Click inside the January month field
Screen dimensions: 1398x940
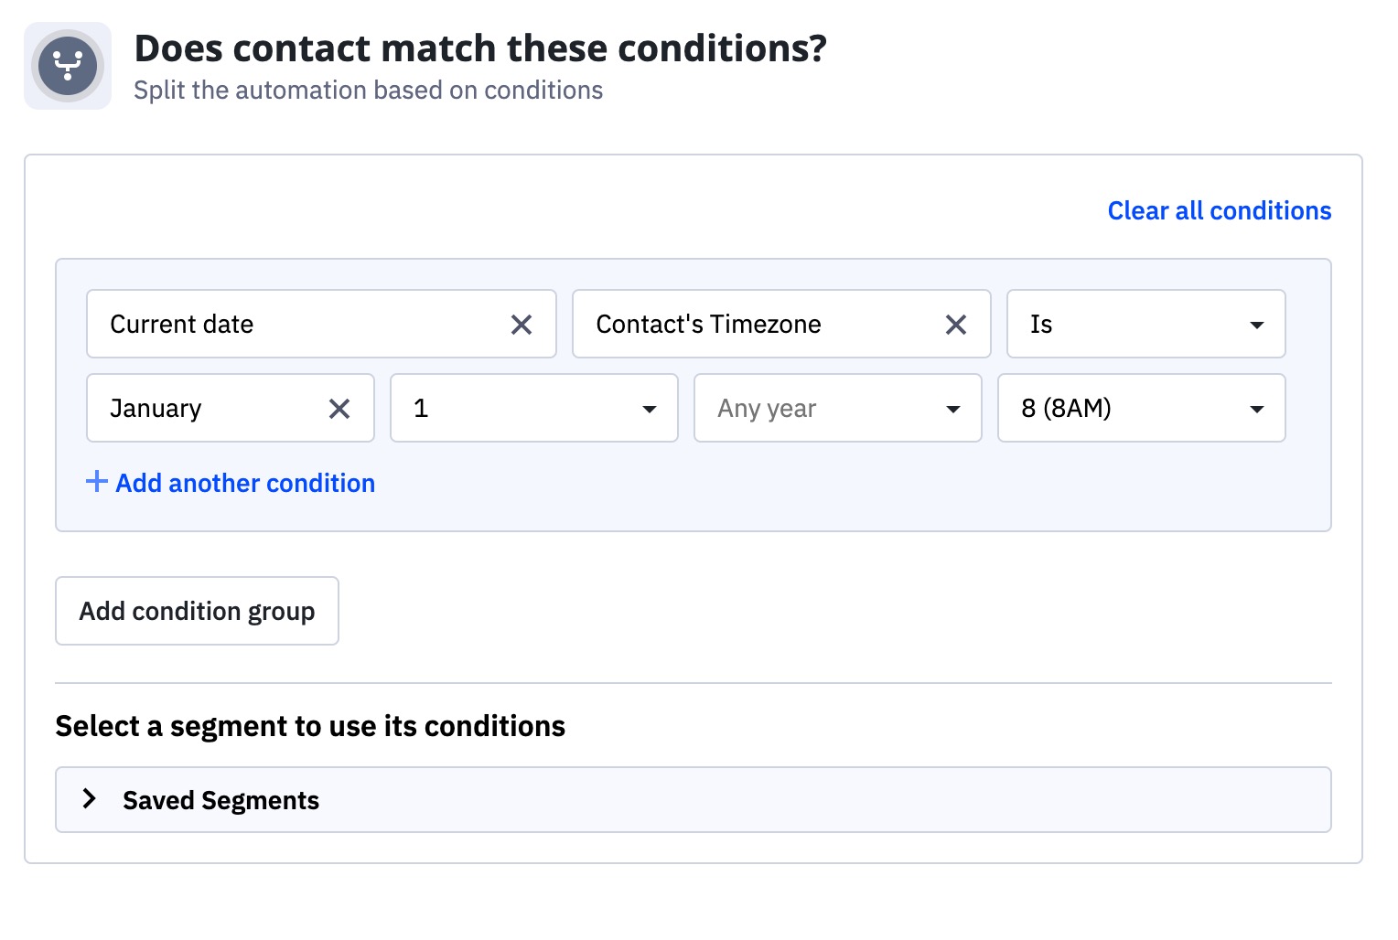201,409
